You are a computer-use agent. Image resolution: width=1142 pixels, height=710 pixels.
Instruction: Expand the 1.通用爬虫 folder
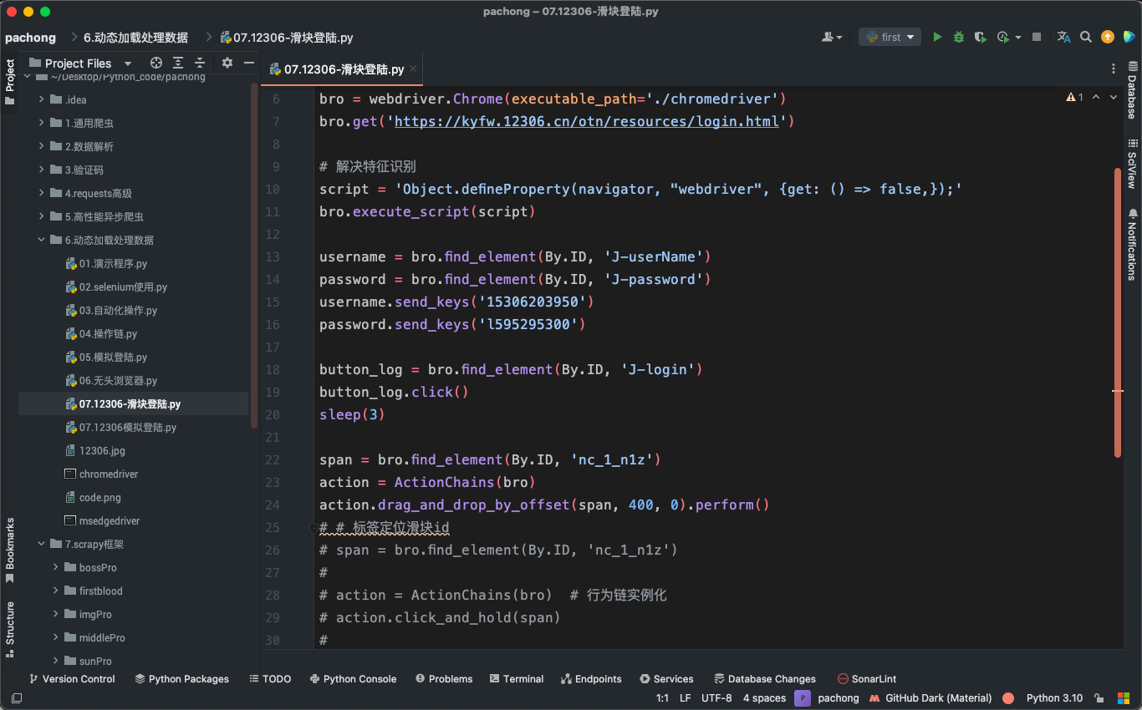click(x=43, y=123)
